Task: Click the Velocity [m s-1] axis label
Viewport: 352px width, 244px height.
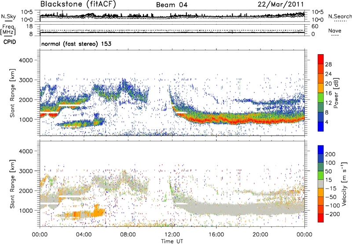Action: tap(345, 184)
